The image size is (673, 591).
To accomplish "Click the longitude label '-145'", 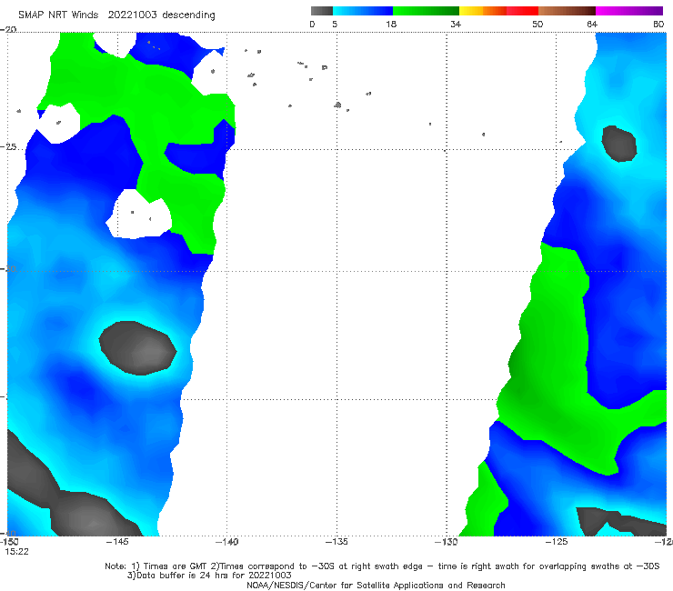I will pyautogui.click(x=117, y=542).
